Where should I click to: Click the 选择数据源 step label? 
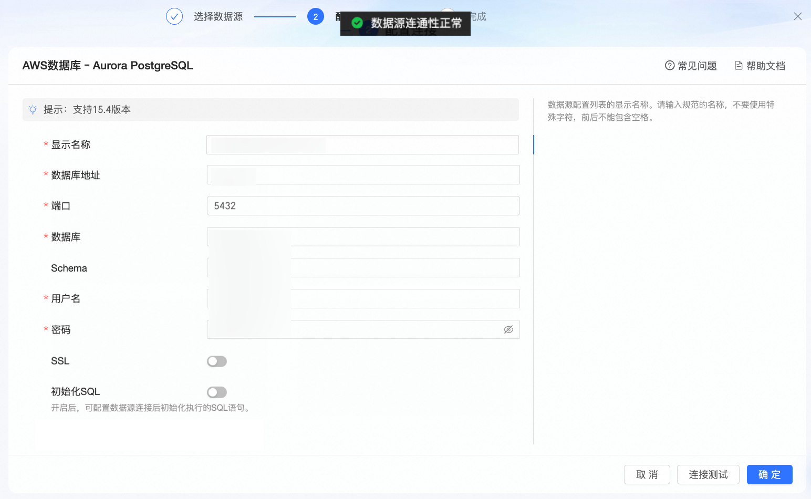(218, 17)
